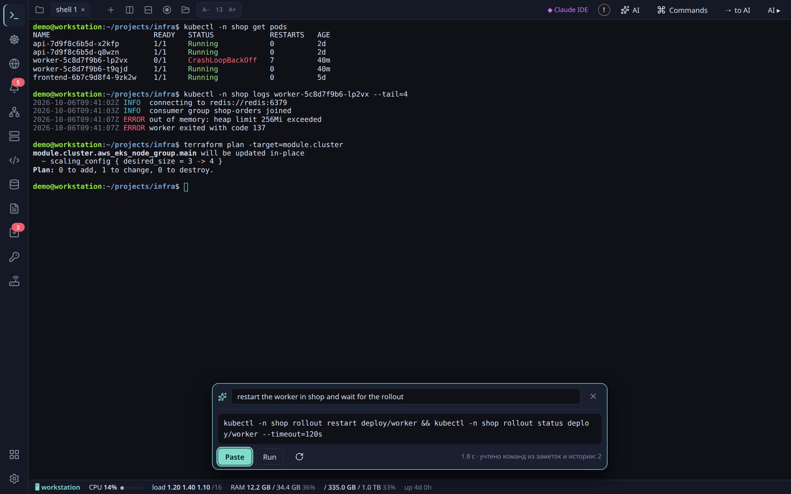The image size is (791, 494).
Task: Click pod name frontend-6b7c9d8f4-9zk2w
Action: click(85, 77)
